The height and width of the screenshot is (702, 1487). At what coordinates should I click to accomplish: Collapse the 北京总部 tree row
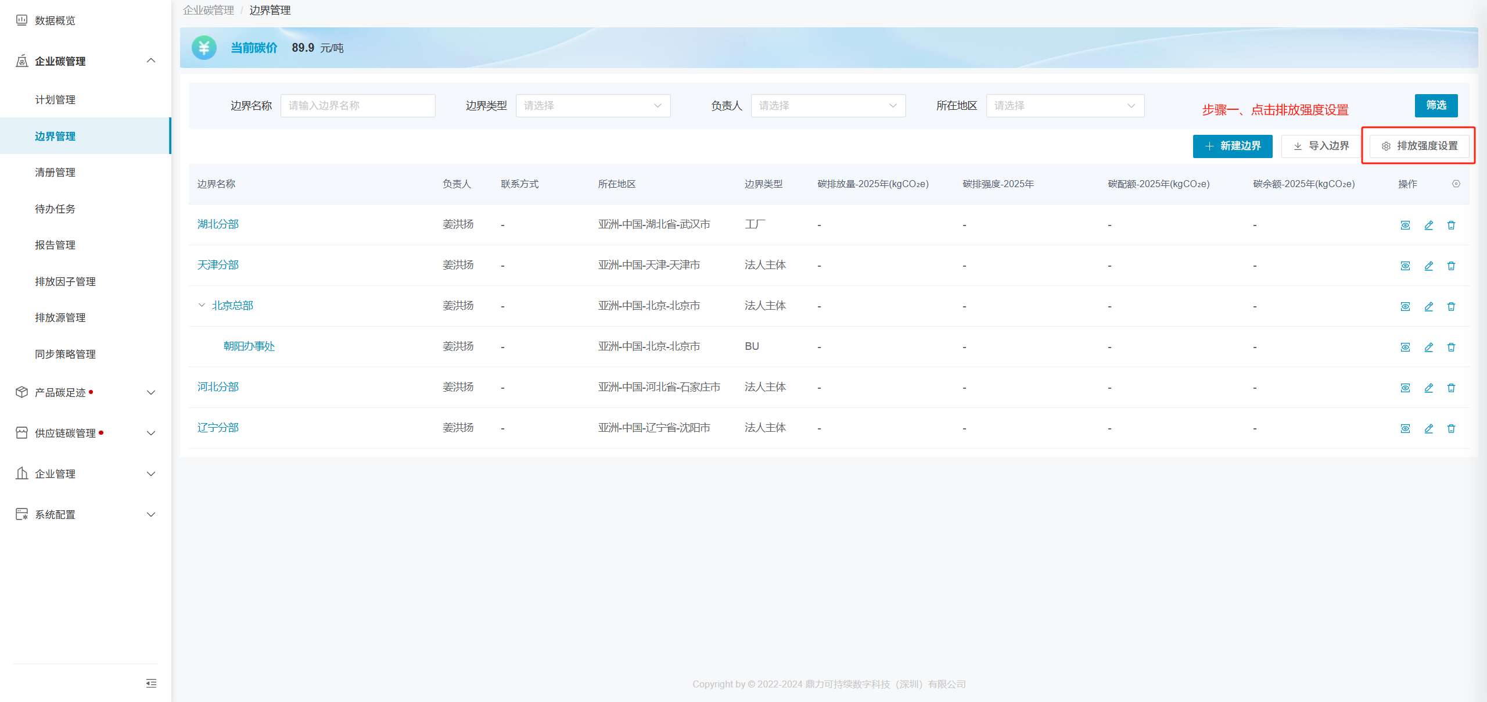pos(202,305)
